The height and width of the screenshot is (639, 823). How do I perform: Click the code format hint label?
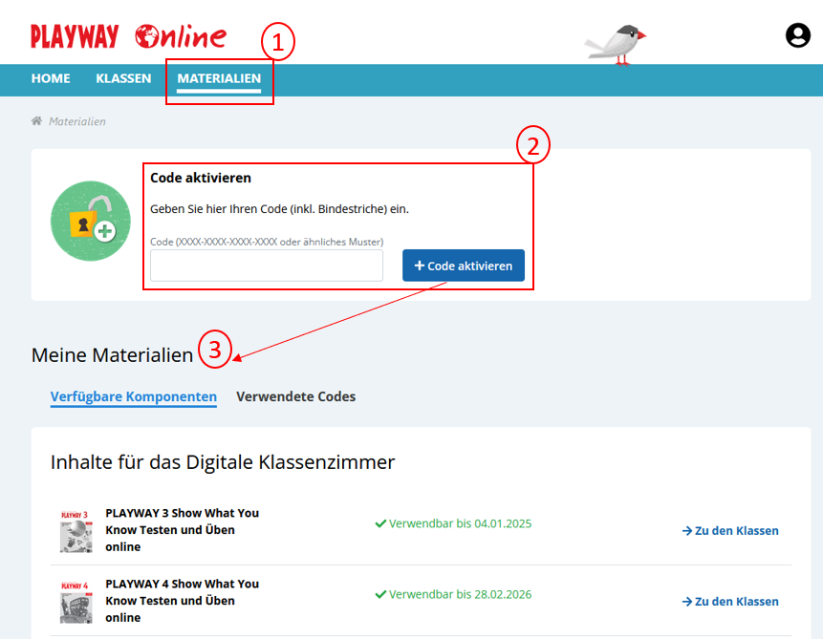(267, 242)
